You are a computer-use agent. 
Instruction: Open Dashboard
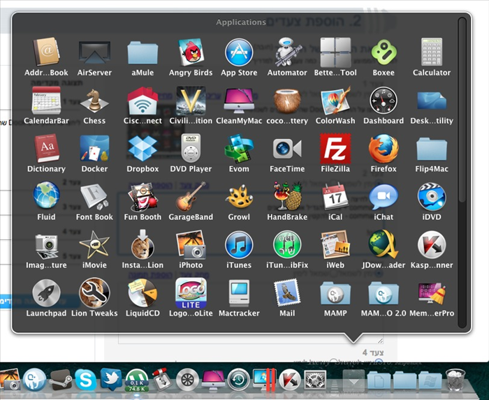tap(384, 101)
